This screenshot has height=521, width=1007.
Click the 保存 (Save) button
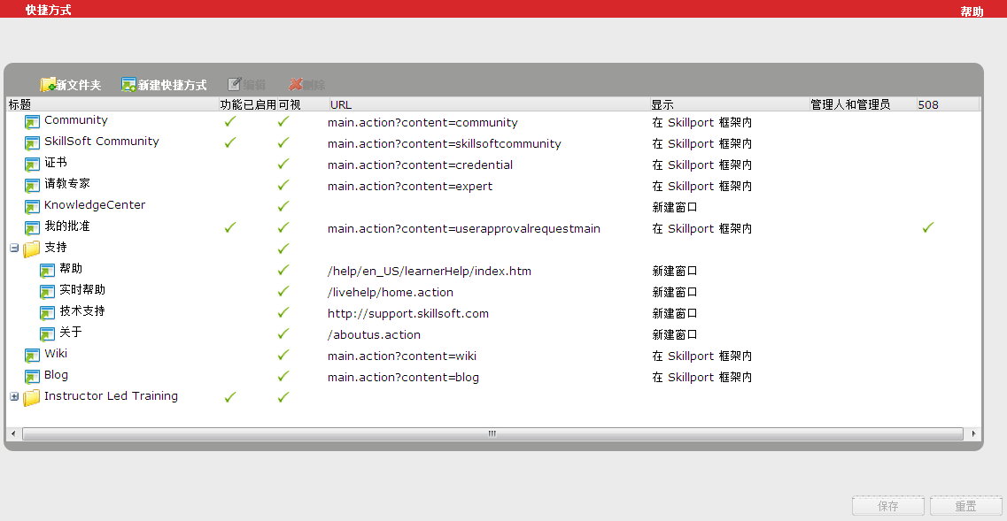[887, 505]
